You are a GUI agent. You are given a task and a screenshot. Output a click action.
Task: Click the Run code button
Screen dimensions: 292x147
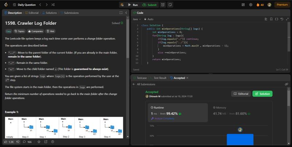(x=132, y=5)
